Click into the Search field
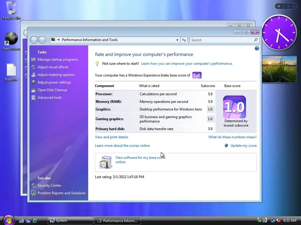Screen dimensions: 301x225 (221, 40)
